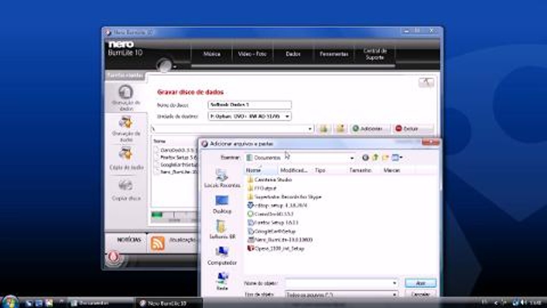Expand the Nome do objeto dropdown arrow
547x308 pixels.
click(394, 283)
